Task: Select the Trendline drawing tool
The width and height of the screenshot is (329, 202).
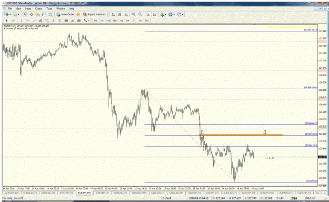Action: [34, 20]
